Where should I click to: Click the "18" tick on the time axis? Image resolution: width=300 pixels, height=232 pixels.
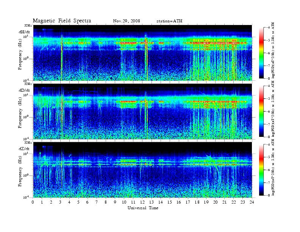coord(197,202)
